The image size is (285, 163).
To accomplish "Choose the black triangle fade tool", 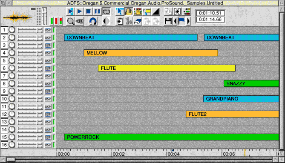I will [156, 12].
